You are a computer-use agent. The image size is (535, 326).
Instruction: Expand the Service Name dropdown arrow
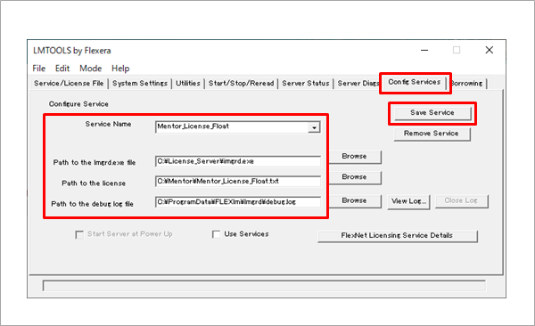click(x=314, y=127)
